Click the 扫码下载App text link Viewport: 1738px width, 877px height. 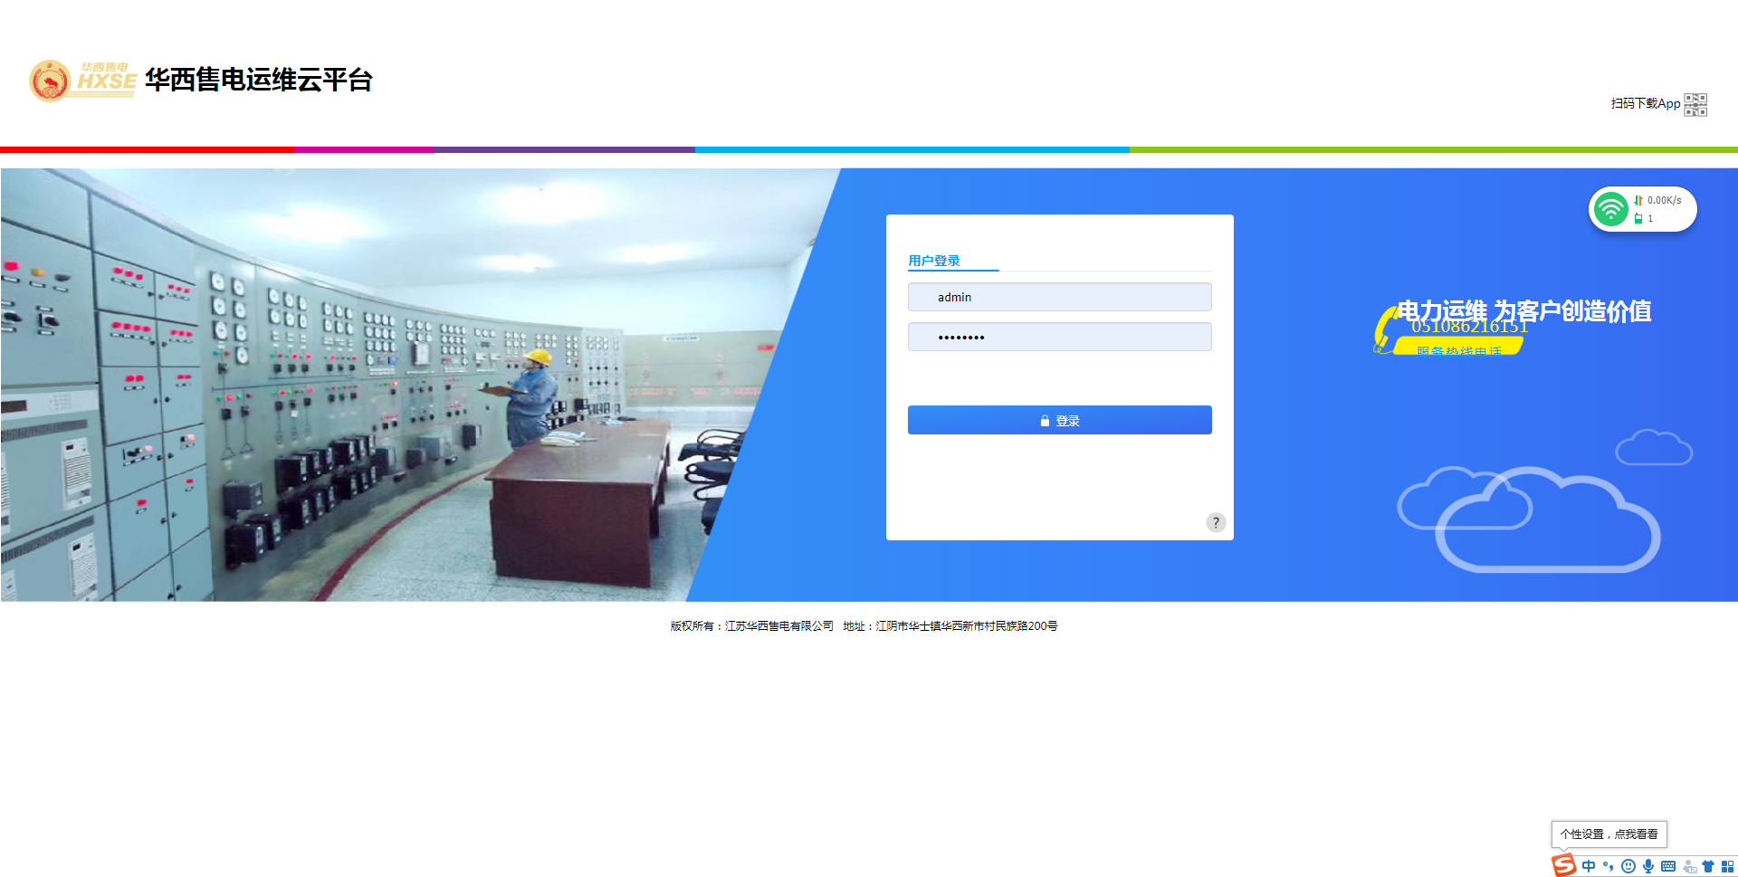(x=1645, y=104)
